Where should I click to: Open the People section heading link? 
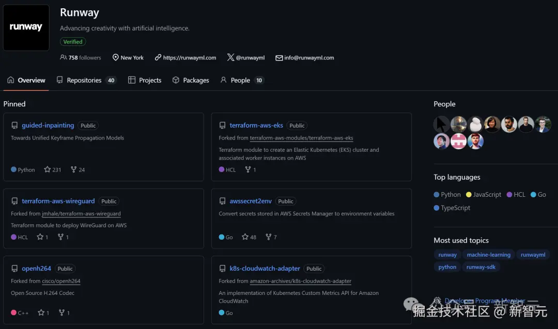click(444, 104)
